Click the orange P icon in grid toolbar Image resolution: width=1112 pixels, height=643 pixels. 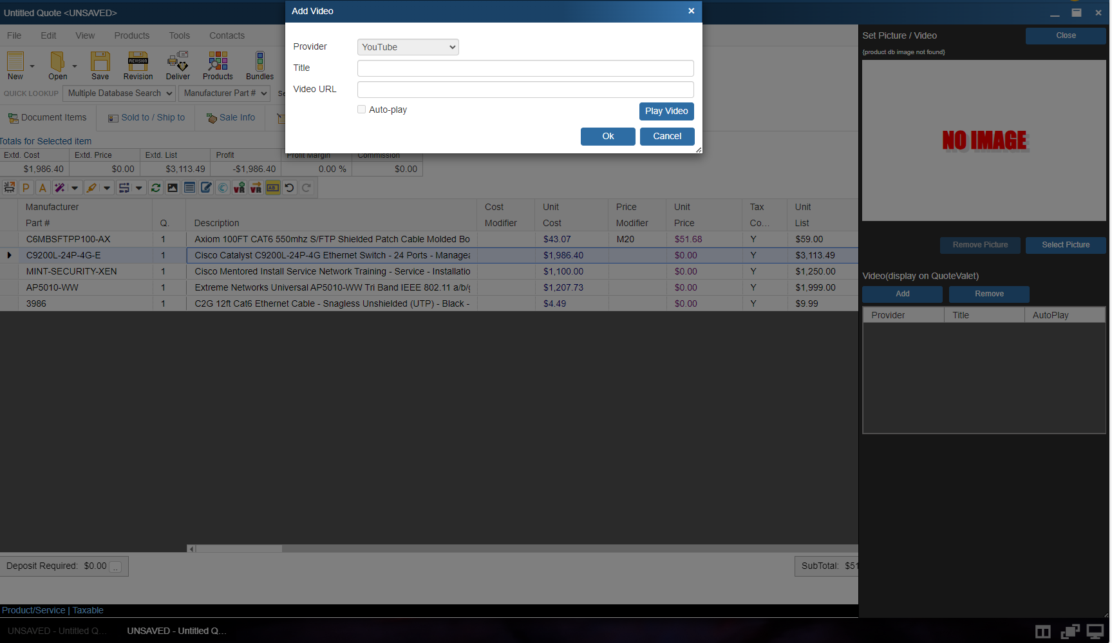[x=26, y=187]
